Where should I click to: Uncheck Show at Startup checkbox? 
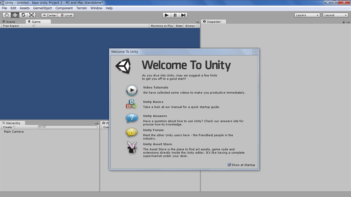coord(229,165)
